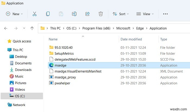Screen dimensions: 190x112
Task: Open Music in navigation pane
Action: pyautogui.click(x=19, y=76)
